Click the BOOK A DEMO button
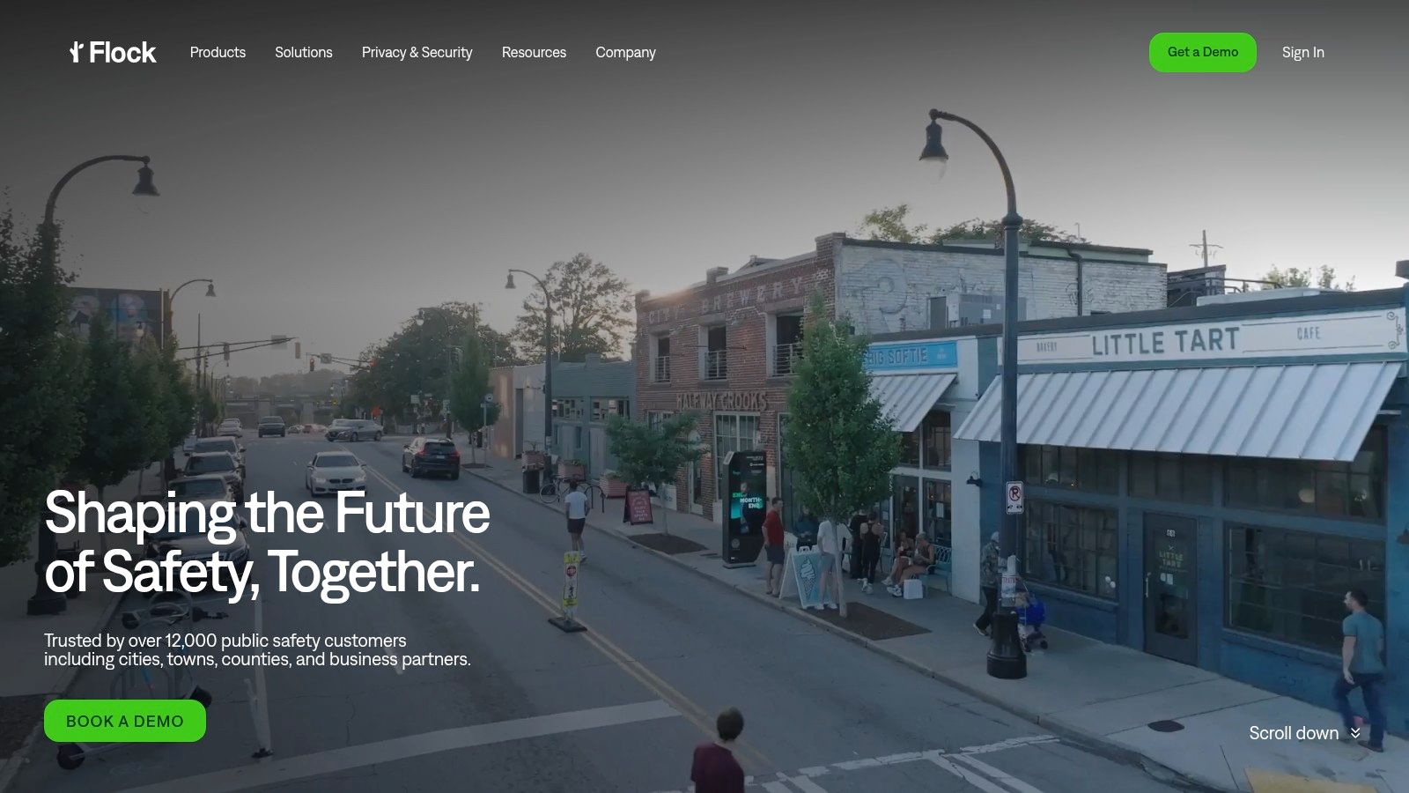1409x793 pixels. [125, 721]
